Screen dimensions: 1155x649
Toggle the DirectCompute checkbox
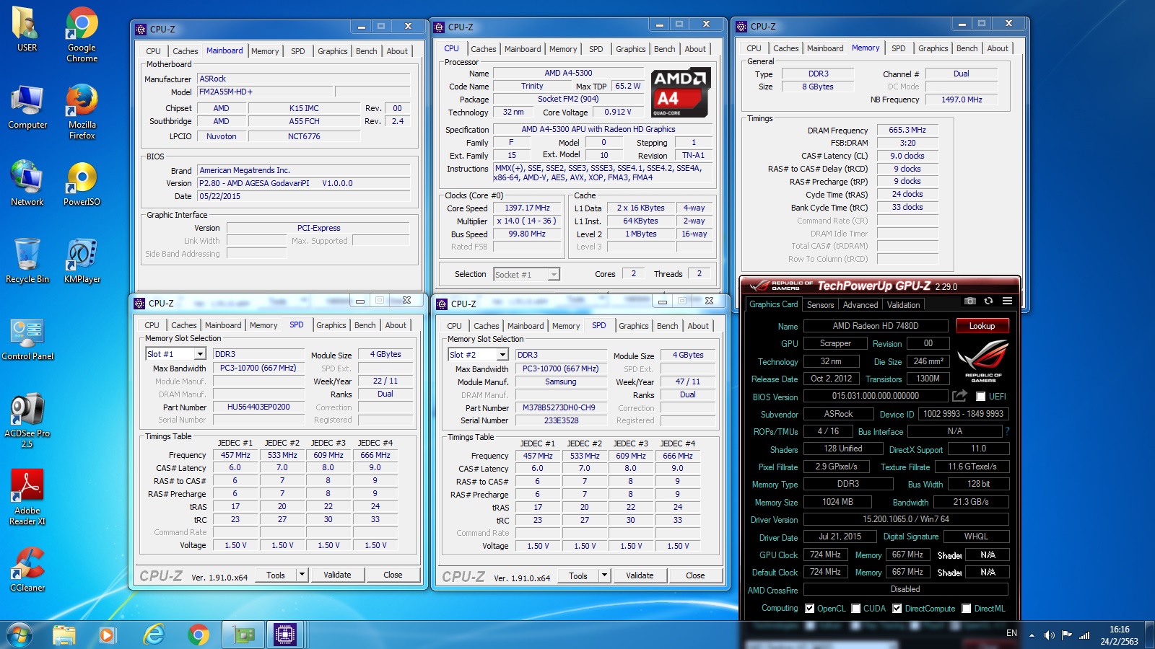click(x=897, y=609)
